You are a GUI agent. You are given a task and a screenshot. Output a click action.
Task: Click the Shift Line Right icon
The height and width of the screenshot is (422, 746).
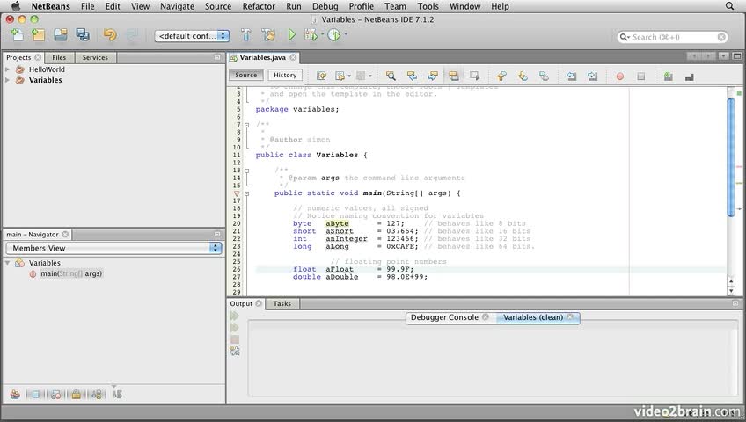[x=592, y=76]
